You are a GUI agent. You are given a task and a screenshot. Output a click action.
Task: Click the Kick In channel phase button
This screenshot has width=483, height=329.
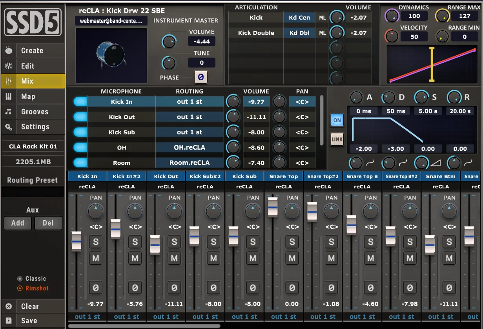(x=96, y=288)
